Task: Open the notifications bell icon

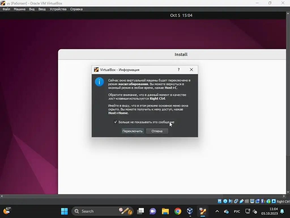Action: (282, 211)
